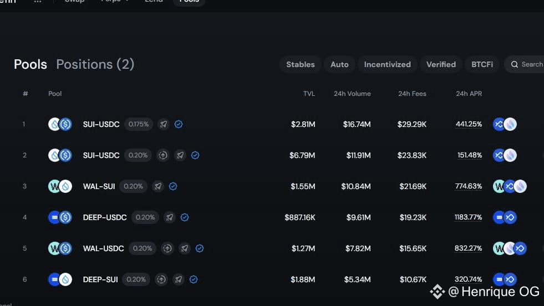Click the $6.79M TVL value
This screenshot has height=306, width=544.
pyautogui.click(x=302, y=155)
